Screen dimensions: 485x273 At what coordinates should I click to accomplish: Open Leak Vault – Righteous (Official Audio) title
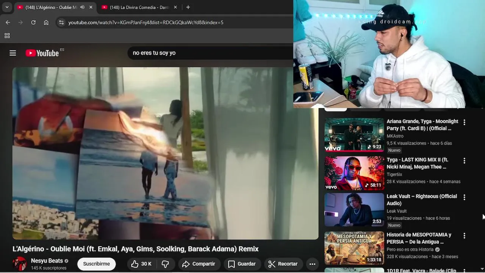coord(422,200)
